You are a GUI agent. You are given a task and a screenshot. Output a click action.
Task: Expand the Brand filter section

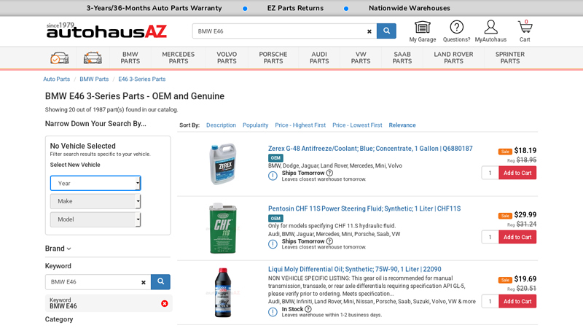(x=58, y=249)
